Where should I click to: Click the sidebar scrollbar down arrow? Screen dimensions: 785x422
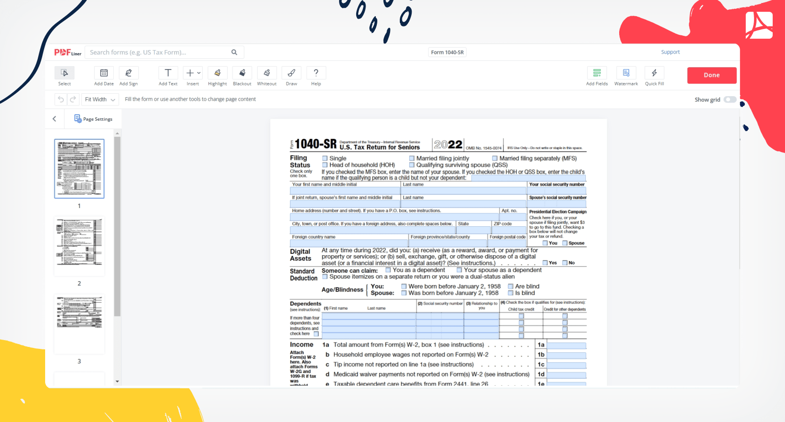tap(117, 381)
